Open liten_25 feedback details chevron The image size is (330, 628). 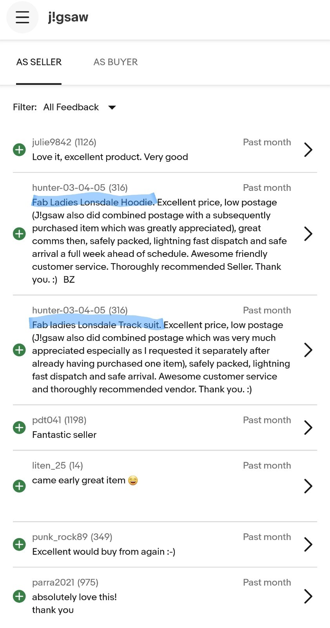(x=308, y=486)
